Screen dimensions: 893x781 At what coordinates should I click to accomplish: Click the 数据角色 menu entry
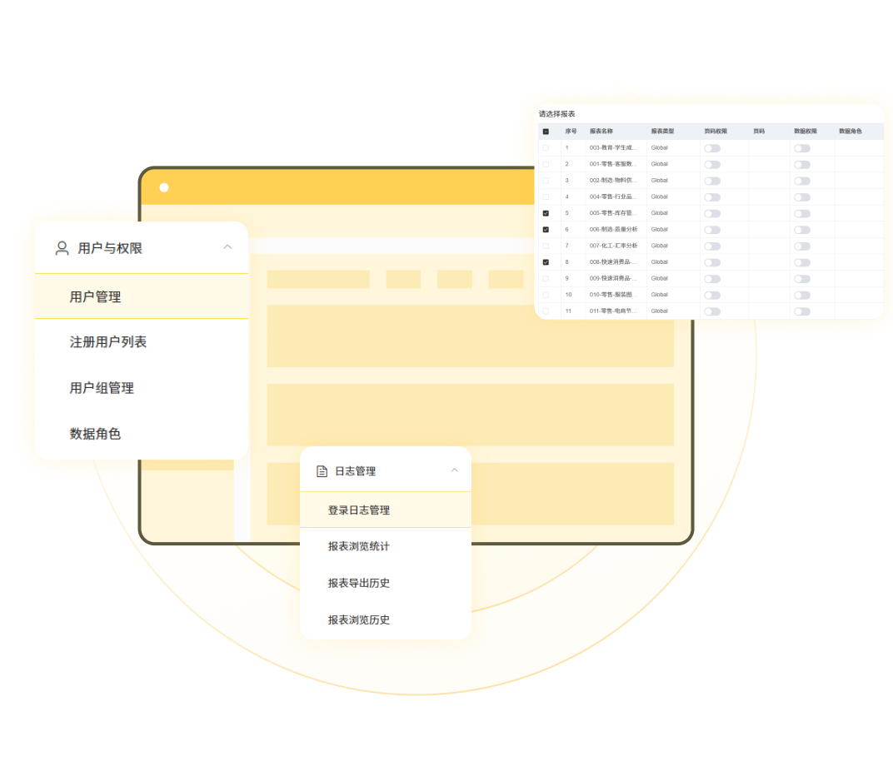(95, 433)
